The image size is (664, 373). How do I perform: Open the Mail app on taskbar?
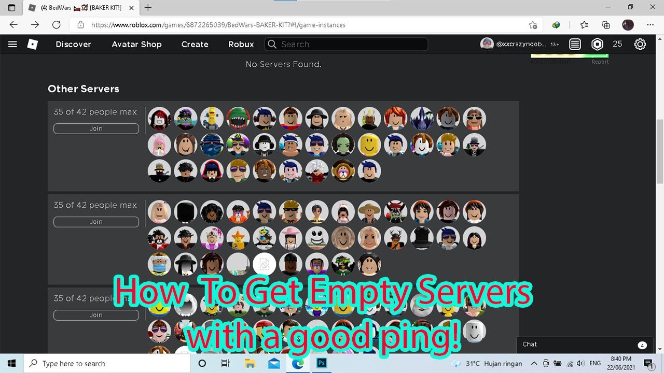click(274, 363)
